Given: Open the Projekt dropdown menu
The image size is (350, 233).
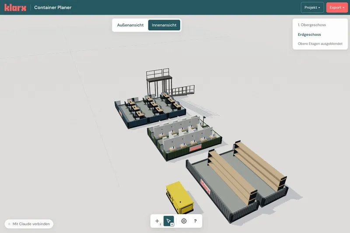Looking at the screenshot, I should tap(312, 7).
